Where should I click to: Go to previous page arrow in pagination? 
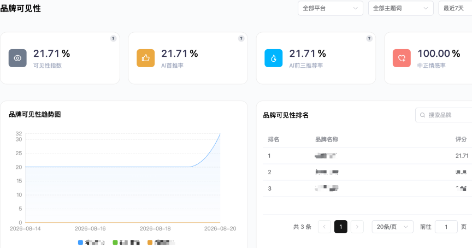tap(324, 227)
